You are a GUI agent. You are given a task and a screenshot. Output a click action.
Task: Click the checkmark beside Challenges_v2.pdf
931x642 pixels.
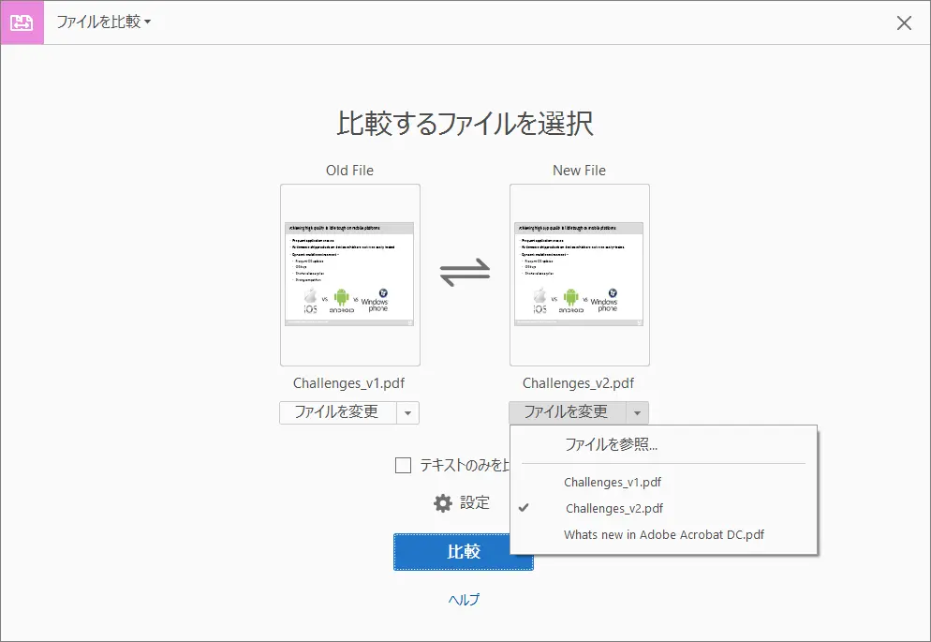click(x=526, y=508)
